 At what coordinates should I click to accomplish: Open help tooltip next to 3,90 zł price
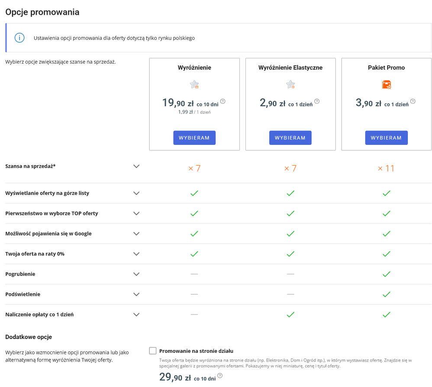[x=413, y=101]
